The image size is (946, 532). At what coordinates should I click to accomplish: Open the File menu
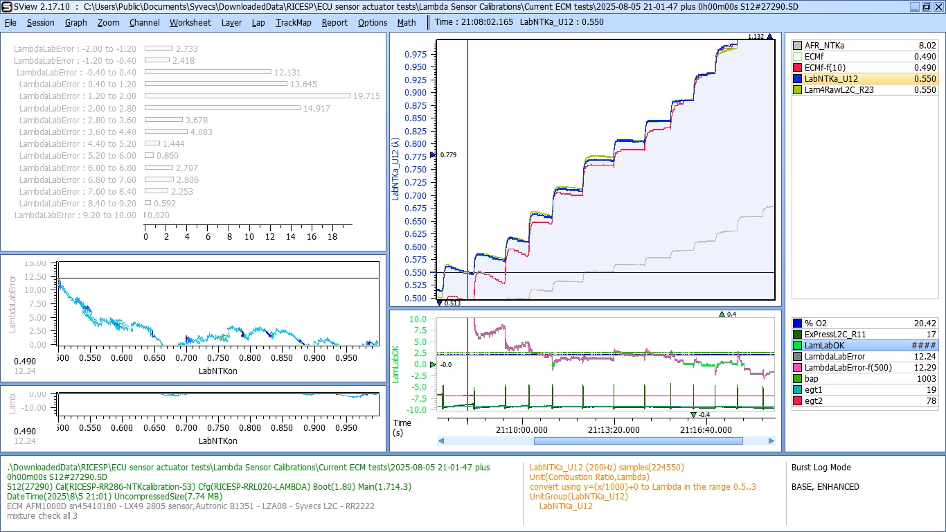tap(10, 22)
